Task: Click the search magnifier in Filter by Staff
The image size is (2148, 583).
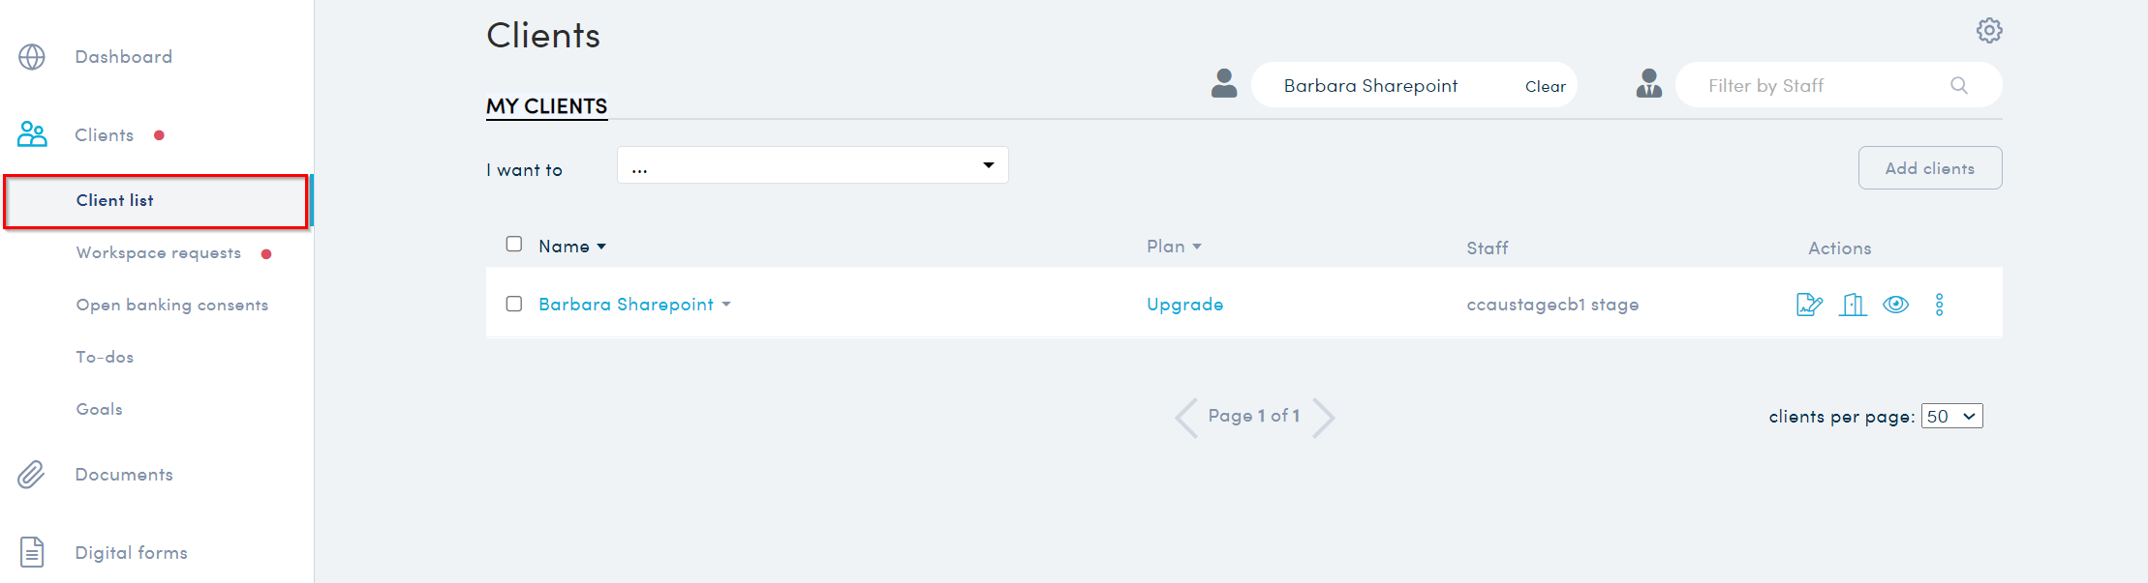Action: coord(1959,85)
